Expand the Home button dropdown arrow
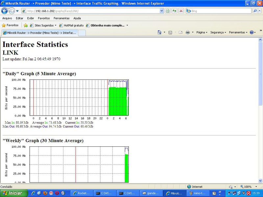263x197 pixels. click(164, 32)
